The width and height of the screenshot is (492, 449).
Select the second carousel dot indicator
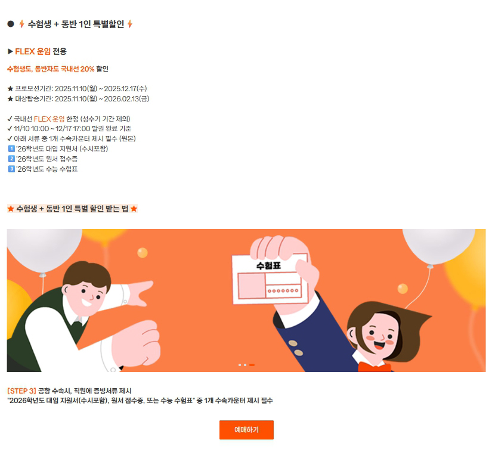click(245, 365)
